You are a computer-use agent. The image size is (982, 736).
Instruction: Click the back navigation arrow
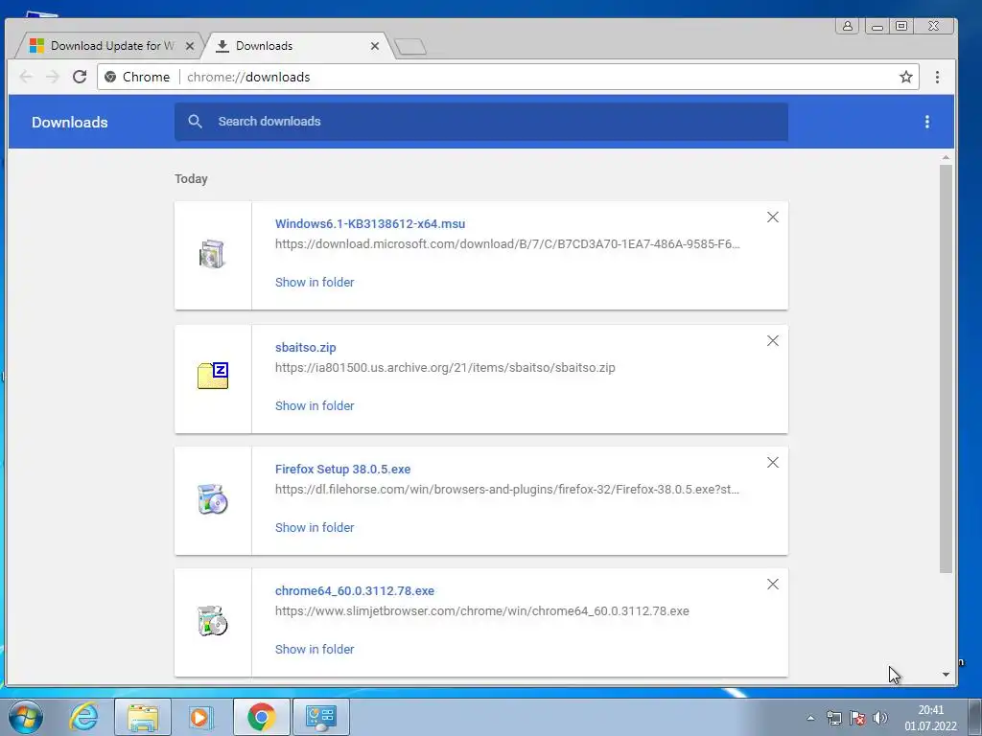pos(26,77)
